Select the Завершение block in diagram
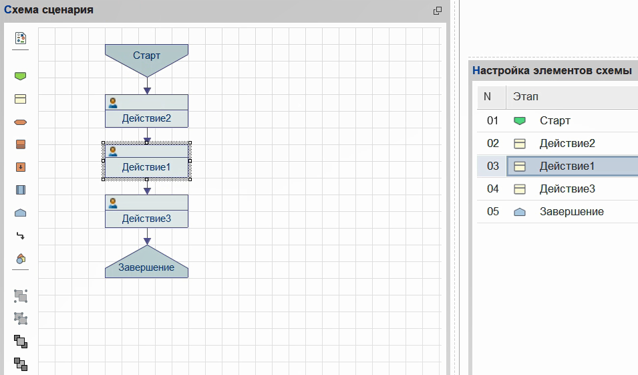This screenshot has height=375, width=638. coord(146,262)
